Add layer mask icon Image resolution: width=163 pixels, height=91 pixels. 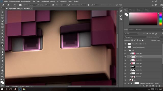click(147, 86)
